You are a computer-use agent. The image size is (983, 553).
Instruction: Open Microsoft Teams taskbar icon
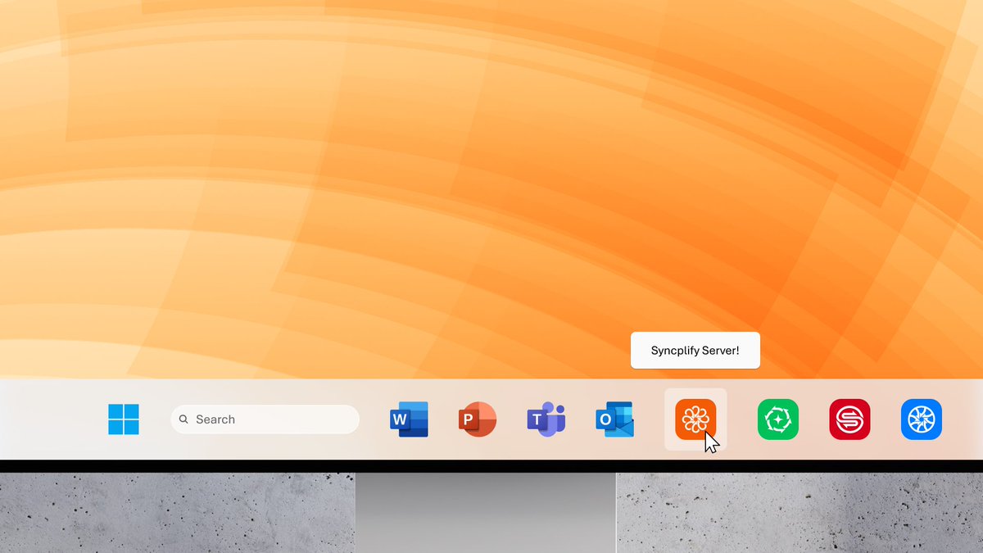pos(546,419)
